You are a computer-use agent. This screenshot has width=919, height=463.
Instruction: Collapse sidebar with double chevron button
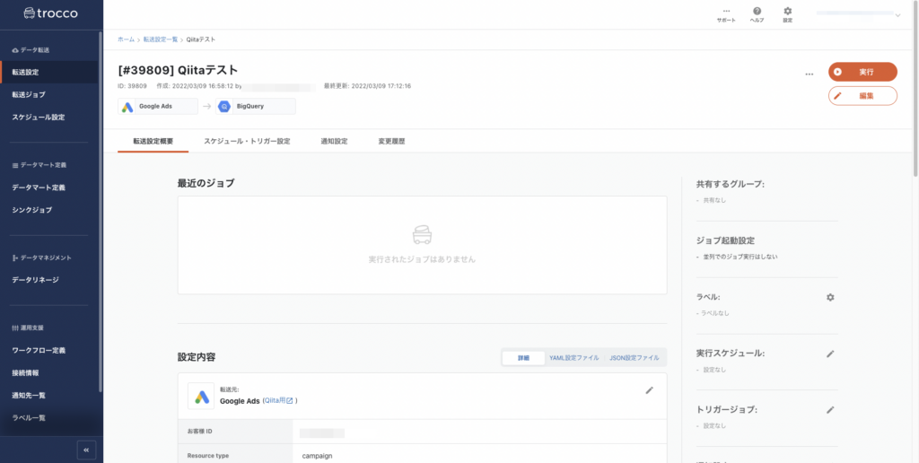click(x=86, y=450)
